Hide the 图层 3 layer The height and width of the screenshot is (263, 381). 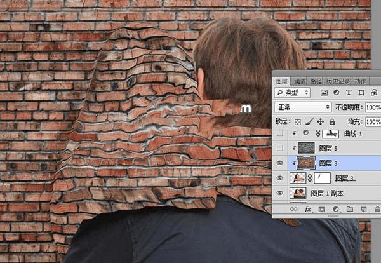click(280, 178)
